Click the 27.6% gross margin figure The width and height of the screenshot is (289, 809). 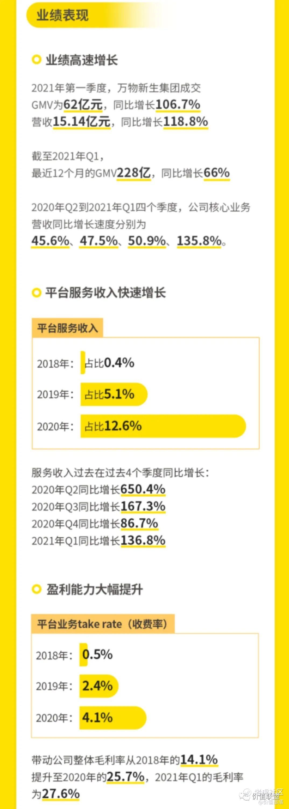[61, 794]
